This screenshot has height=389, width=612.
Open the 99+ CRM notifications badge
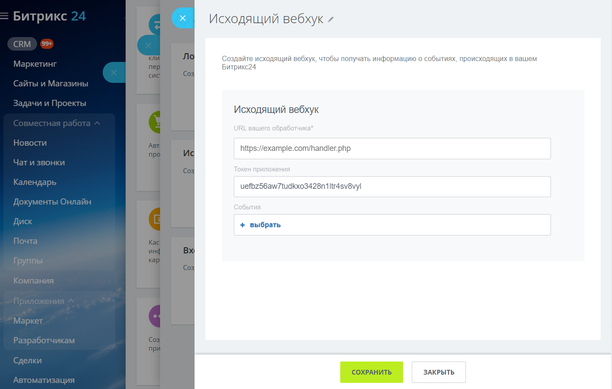point(47,44)
